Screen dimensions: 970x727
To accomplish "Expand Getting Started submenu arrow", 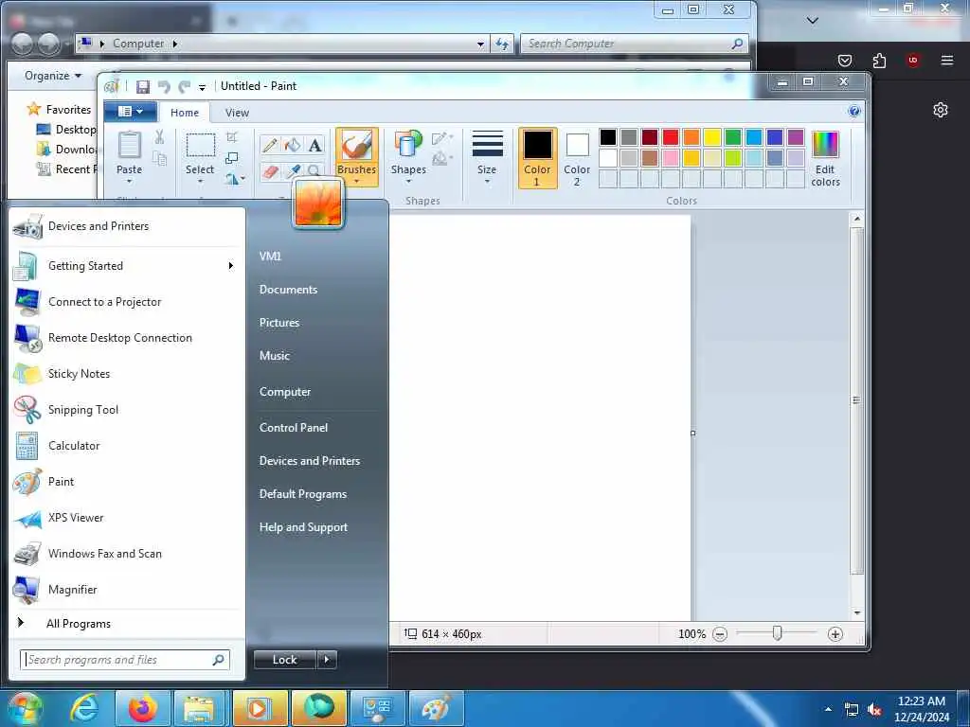I will [230, 266].
